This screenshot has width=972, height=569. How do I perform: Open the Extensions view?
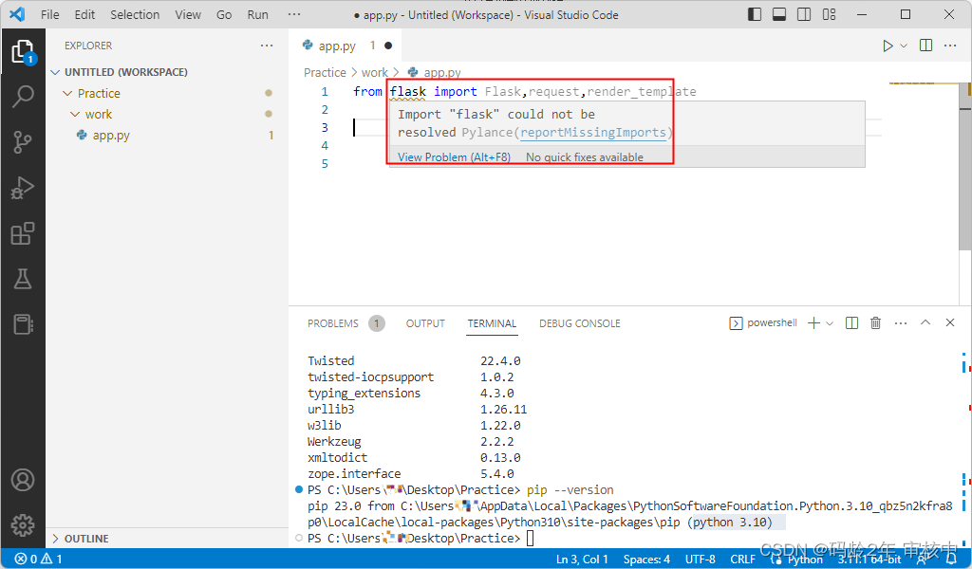point(23,233)
